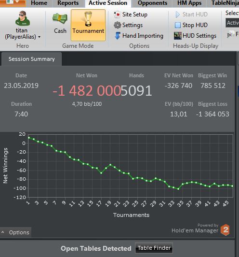
Task: Click the graph data point at tournament 1
Action: [x=29, y=138]
